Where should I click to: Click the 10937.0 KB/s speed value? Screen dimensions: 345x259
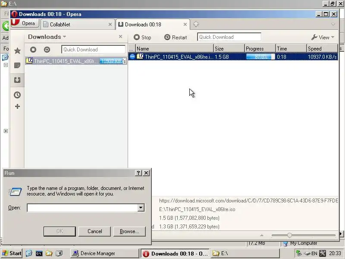322,57
